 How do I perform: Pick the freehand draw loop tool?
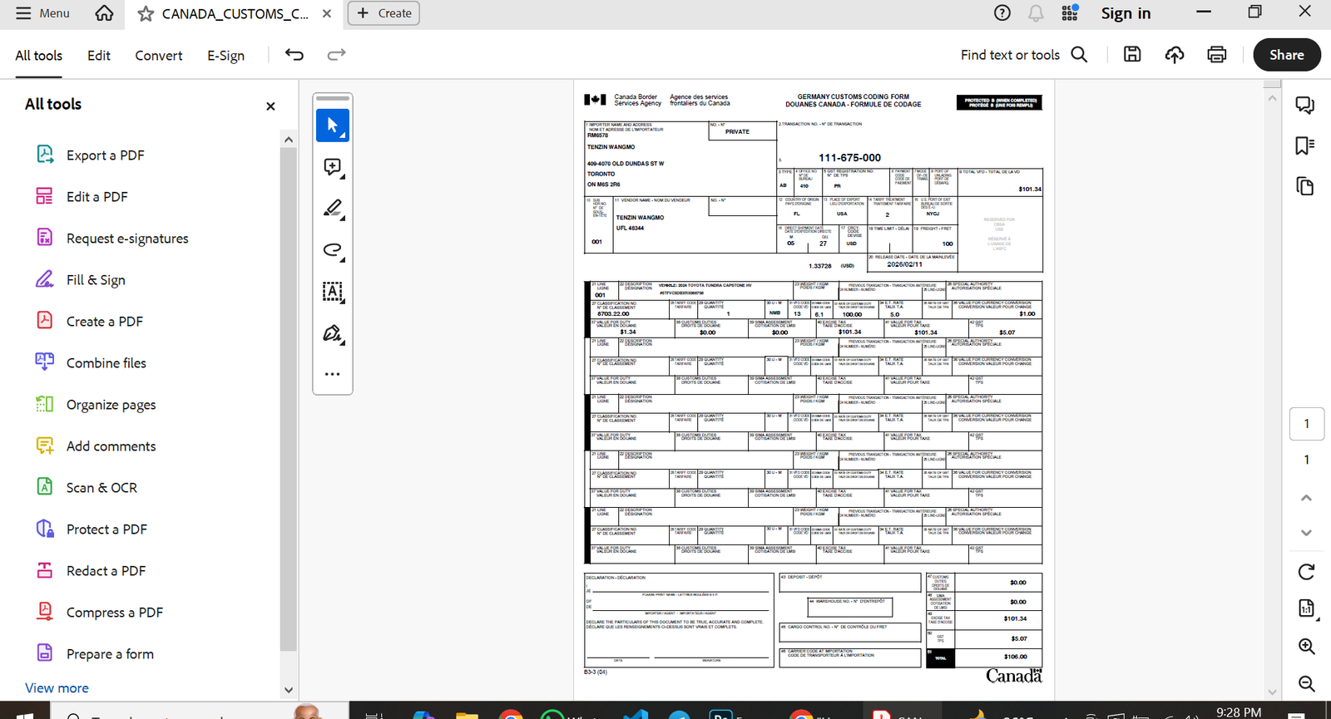click(x=333, y=250)
